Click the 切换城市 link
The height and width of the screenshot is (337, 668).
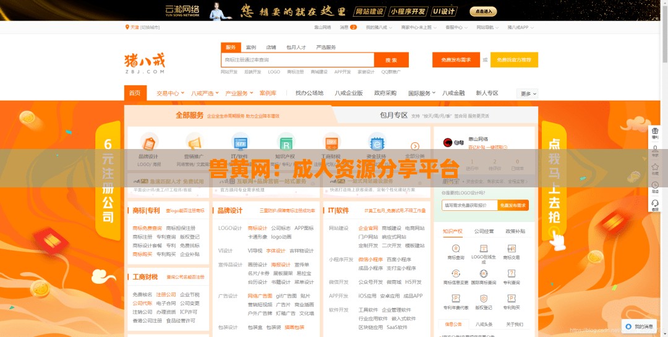pyautogui.click(x=150, y=27)
